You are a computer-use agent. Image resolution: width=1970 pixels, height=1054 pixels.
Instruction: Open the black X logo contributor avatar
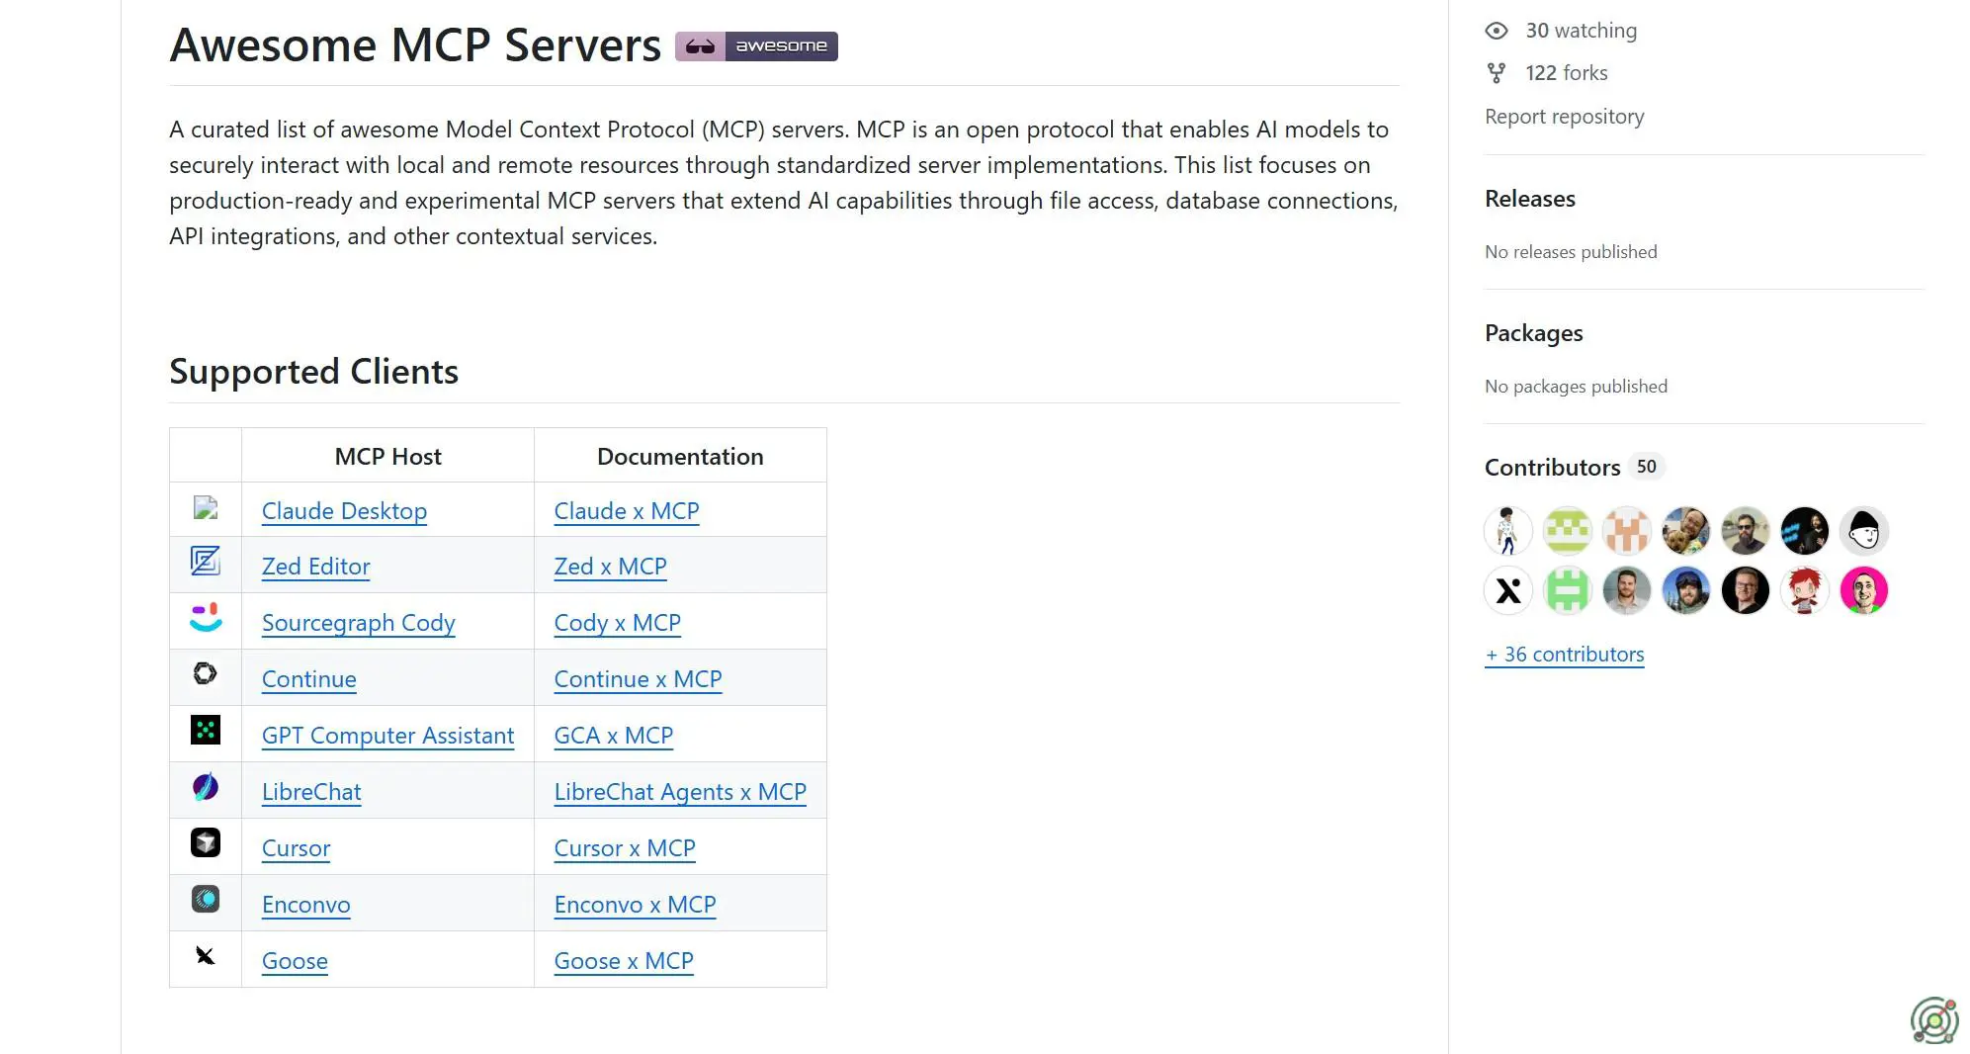pyautogui.click(x=1508, y=590)
